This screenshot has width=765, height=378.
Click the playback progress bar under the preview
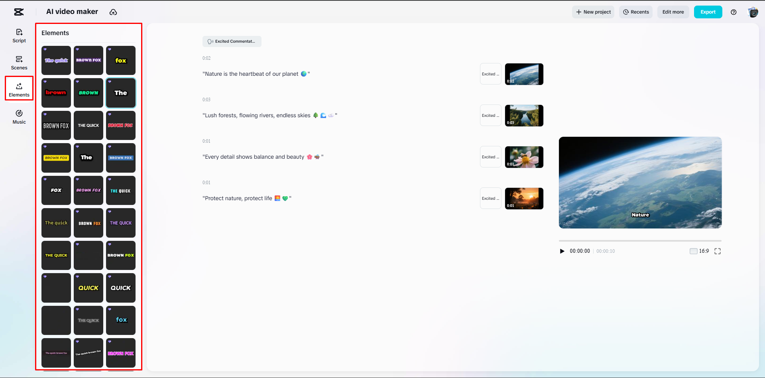click(x=640, y=241)
